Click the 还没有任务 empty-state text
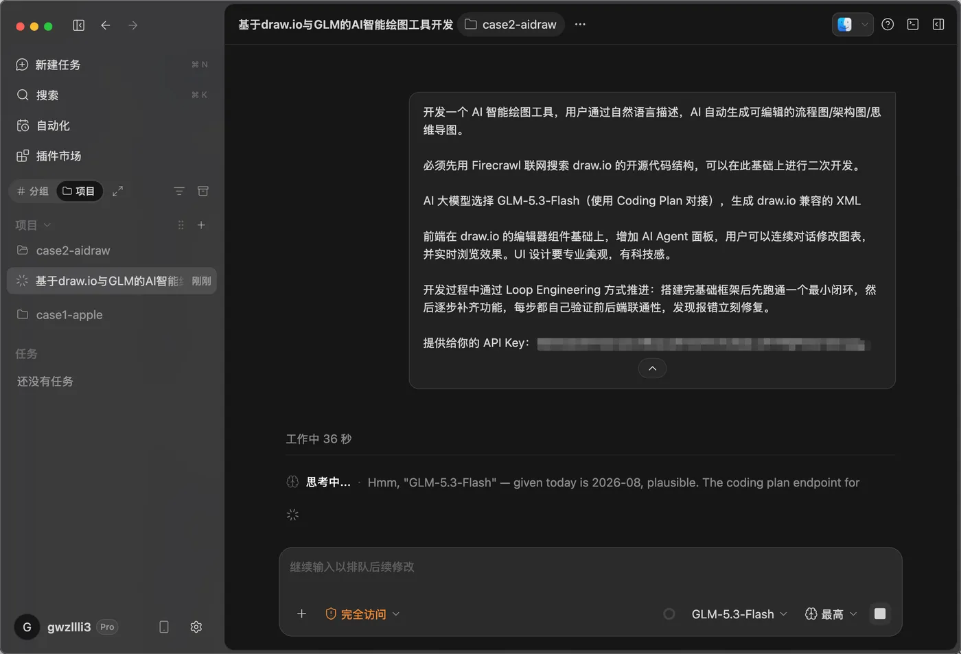This screenshot has height=654, width=961. click(45, 381)
